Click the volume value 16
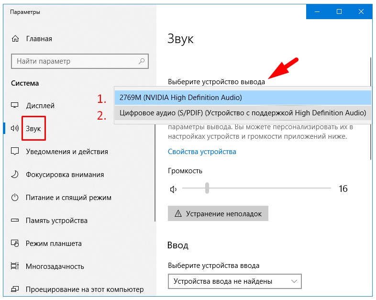This screenshot has height=300, width=376. pyautogui.click(x=343, y=189)
